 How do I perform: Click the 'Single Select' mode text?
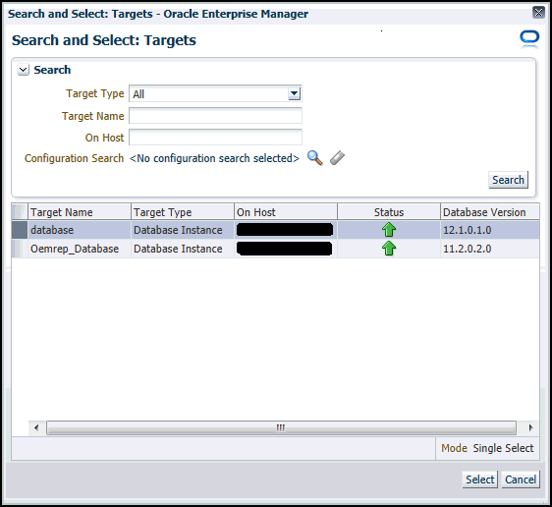(503, 448)
